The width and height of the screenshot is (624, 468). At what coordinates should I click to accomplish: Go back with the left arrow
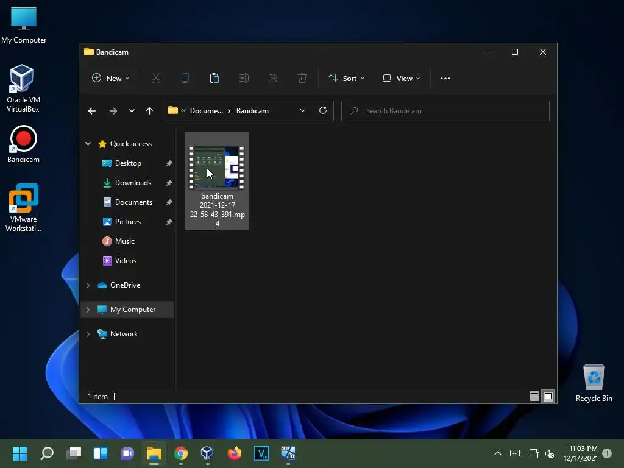point(92,111)
